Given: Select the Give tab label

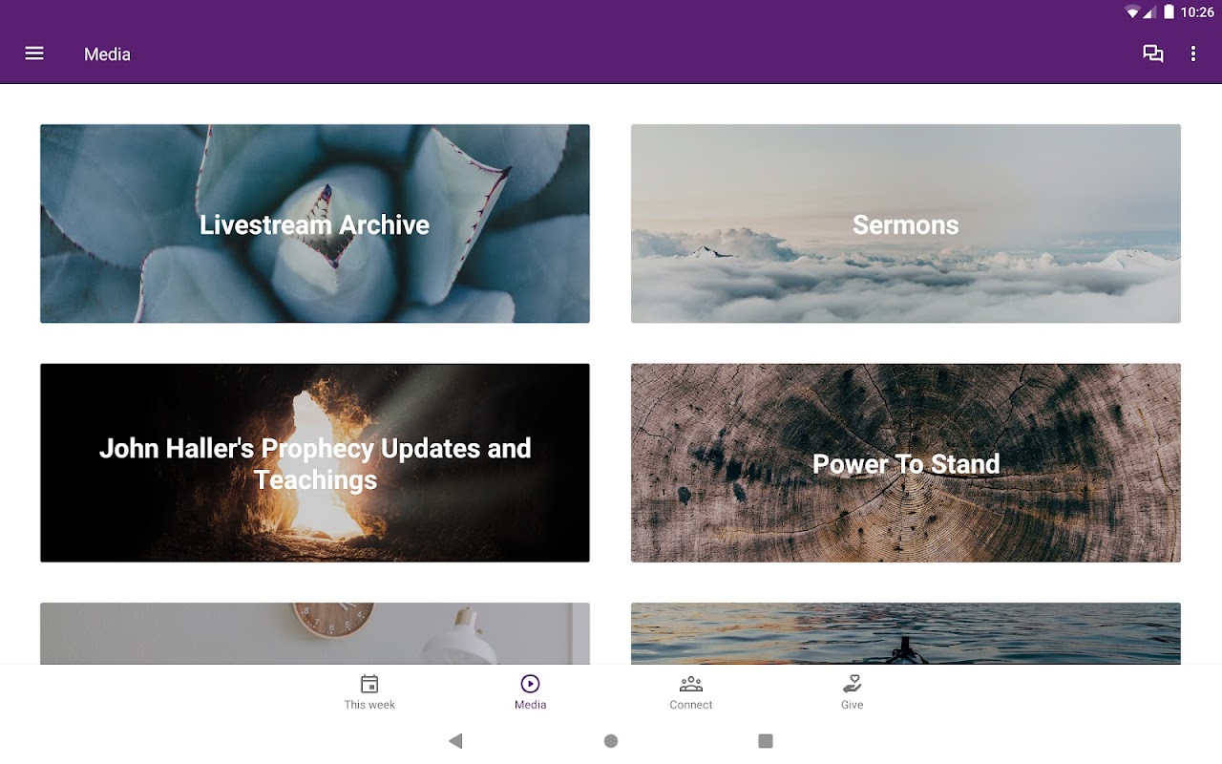Looking at the screenshot, I should (852, 705).
